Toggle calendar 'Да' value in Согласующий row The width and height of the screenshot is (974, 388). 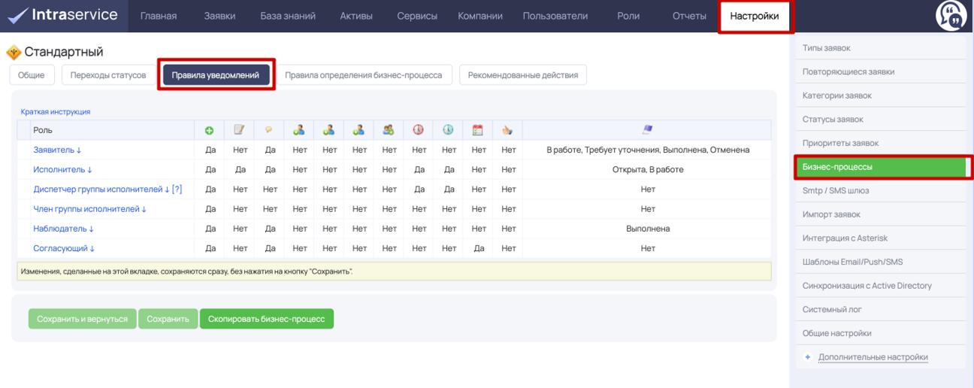[x=479, y=248]
